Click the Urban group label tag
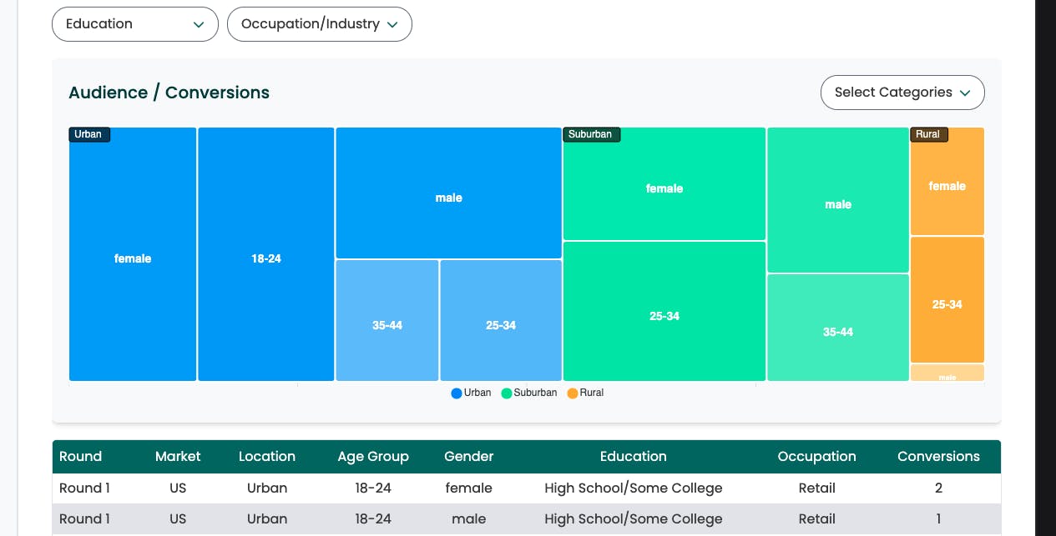The width and height of the screenshot is (1056, 536). tap(88, 134)
